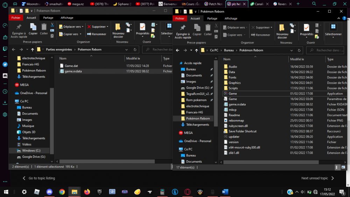The image size is (350, 197).
Task: Click search field in left window
Action: coord(157,50)
